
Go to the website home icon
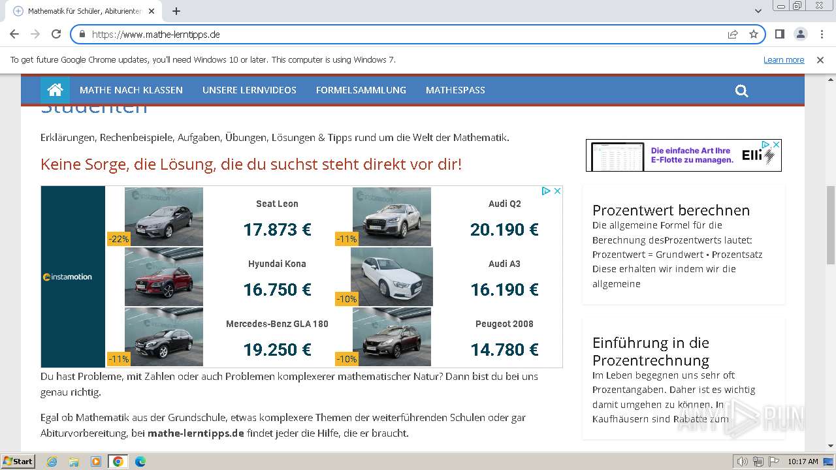tap(55, 90)
